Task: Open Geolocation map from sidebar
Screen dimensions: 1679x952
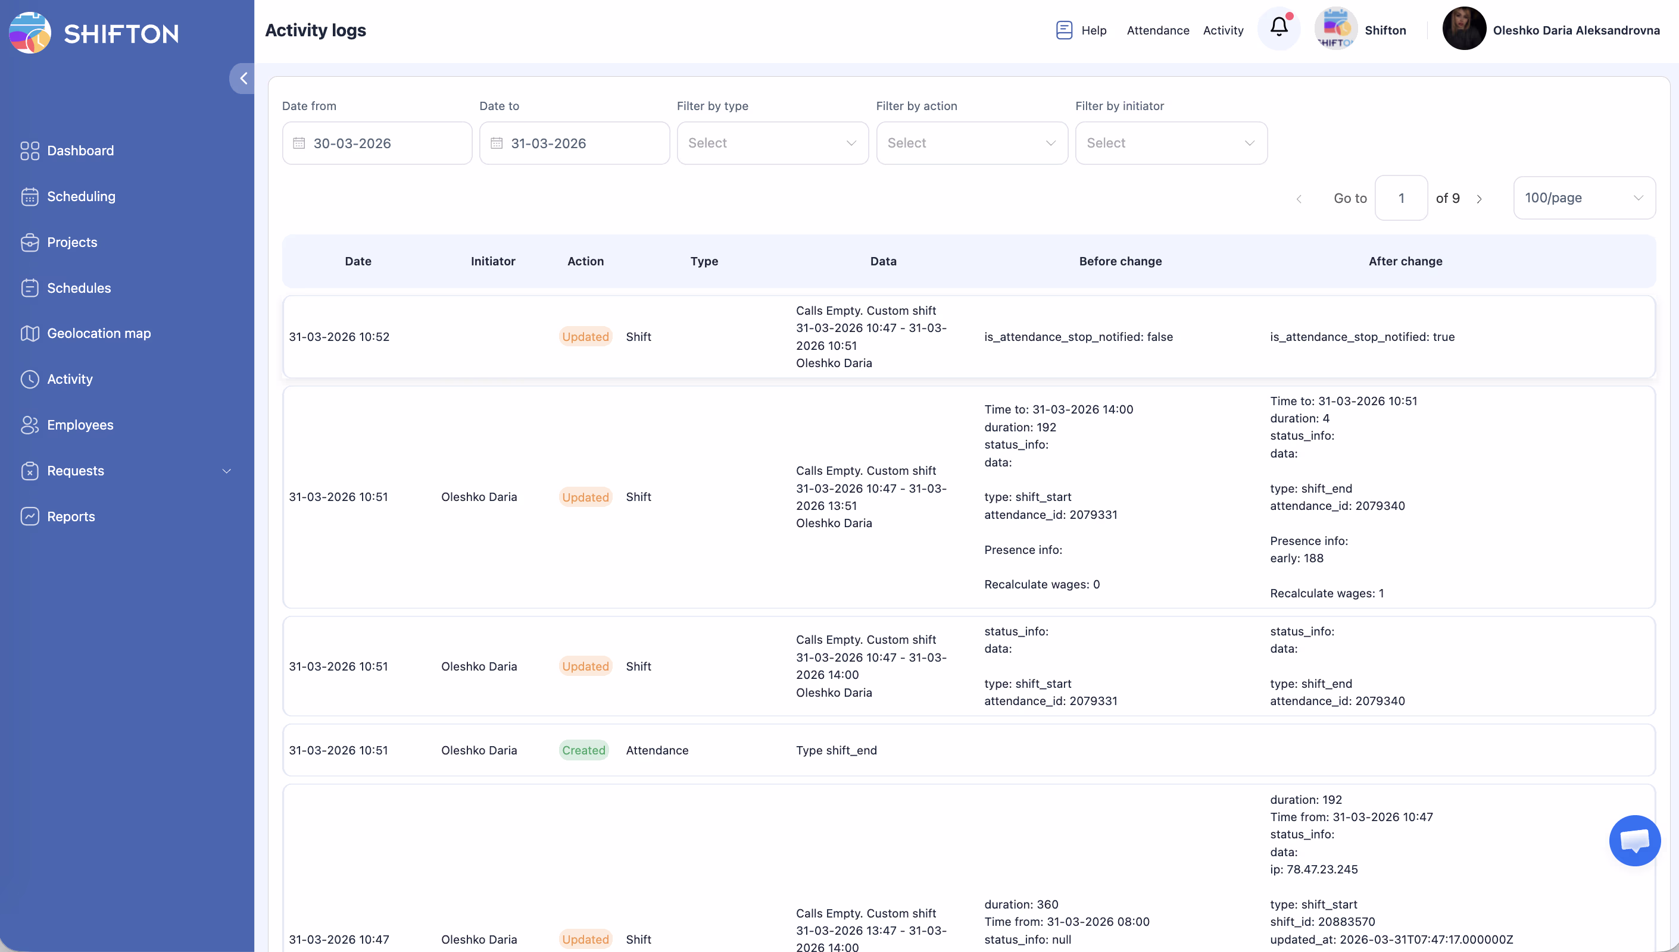Action: 98,333
